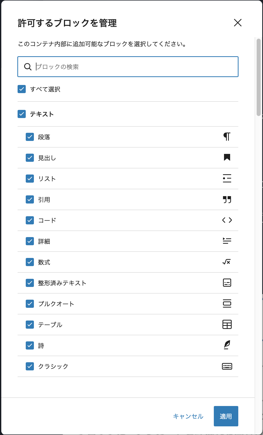
Task: Click the code (コード) brackets icon
Action: tap(227, 220)
